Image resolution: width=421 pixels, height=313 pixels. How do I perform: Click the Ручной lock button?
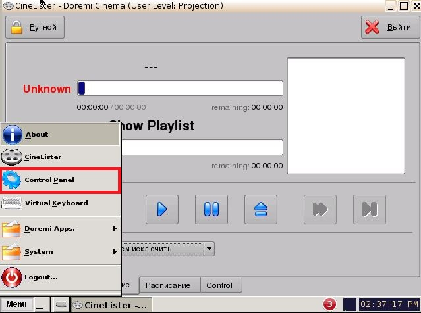(x=35, y=28)
